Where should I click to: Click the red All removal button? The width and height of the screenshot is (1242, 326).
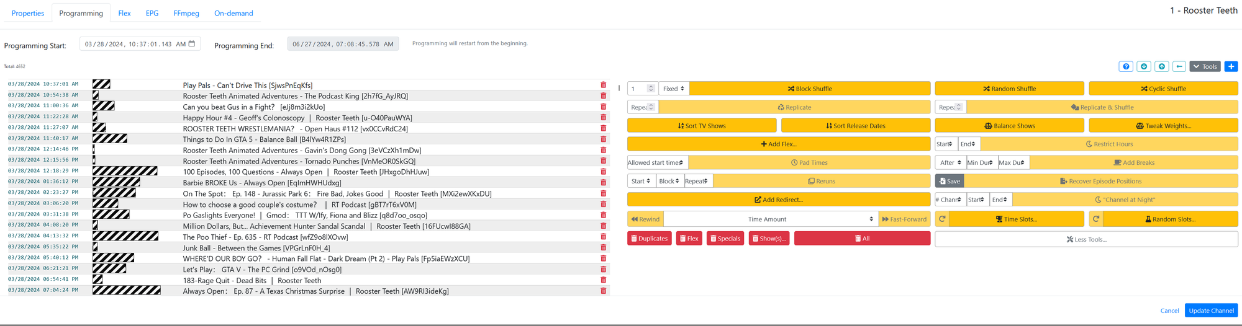pos(862,239)
